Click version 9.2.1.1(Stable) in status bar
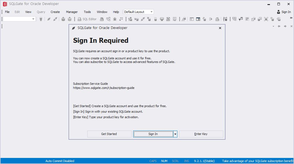 (x=204, y=161)
